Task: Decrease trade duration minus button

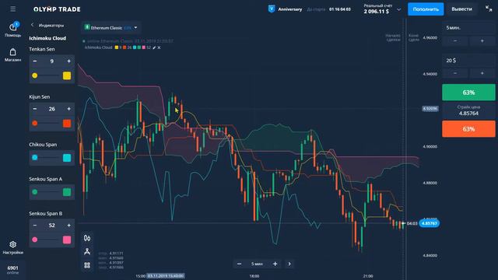Action: click(455, 40)
